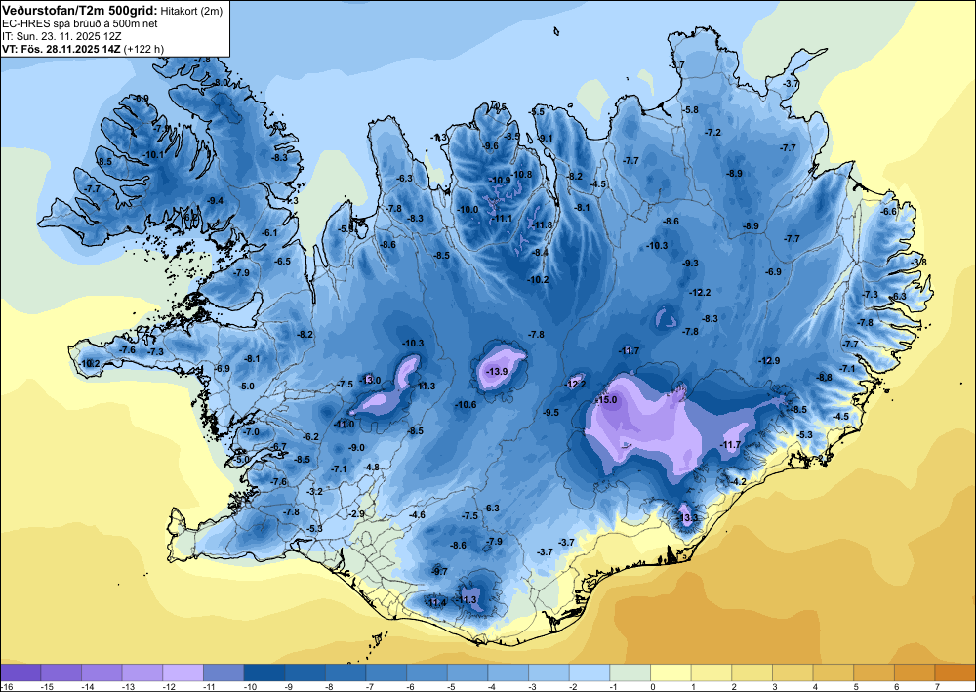976x692 pixels.
Task: Click the -11.1 temperature label
Action: pyautogui.click(x=503, y=219)
